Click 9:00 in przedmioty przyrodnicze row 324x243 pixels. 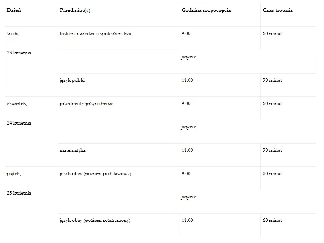186,103
